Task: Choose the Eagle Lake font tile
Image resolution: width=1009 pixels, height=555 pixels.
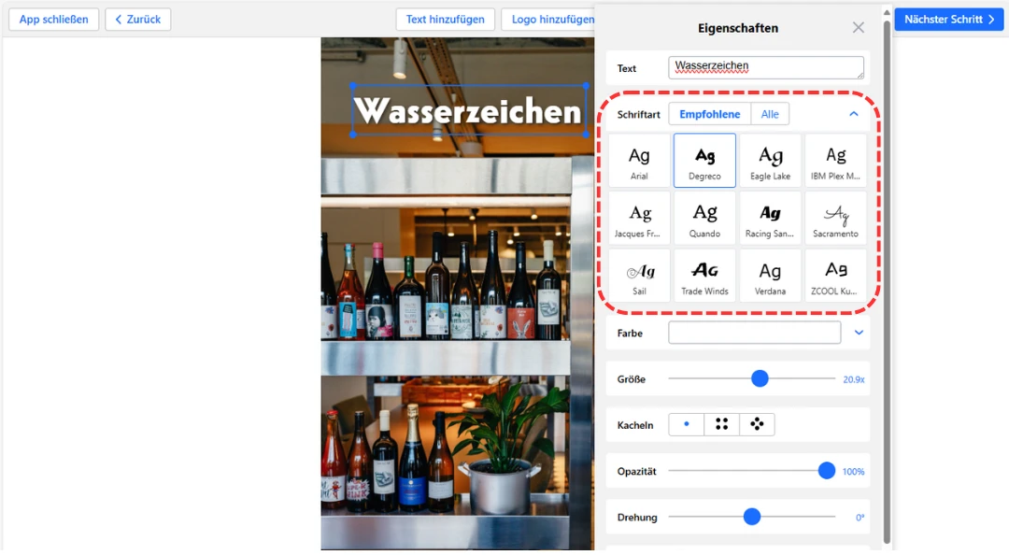Action: (x=770, y=161)
